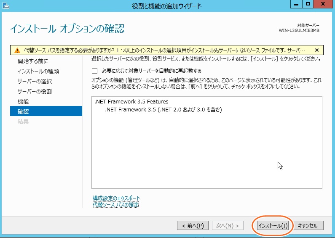The width and height of the screenshot is (335, 238).
Task: Select the 開始する前に step
Action: coord(33,61)
